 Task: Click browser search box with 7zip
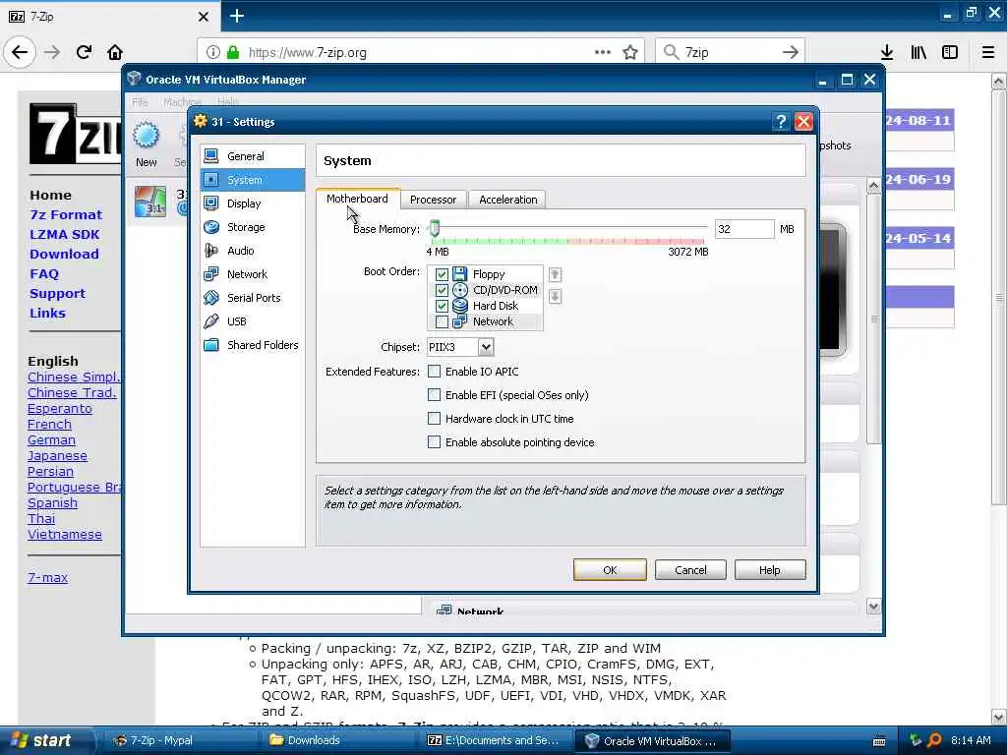coord(731,53)
